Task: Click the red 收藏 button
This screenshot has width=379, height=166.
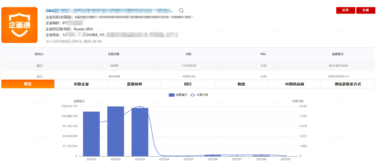Action: tap(366, 10)
